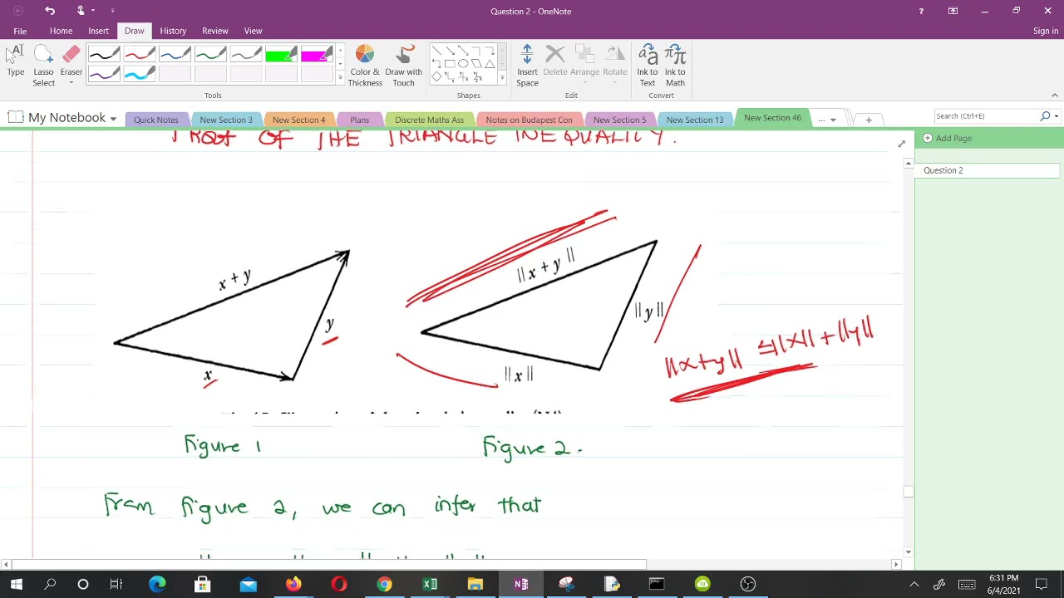The height and width of the screenshot is (598, 1064).
Task: Expand the Shapes gallery More arrow
Action: click(502, 77)
